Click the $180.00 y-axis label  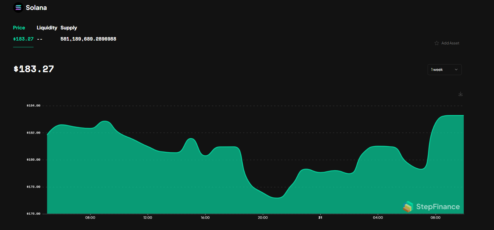click(34, 160)
